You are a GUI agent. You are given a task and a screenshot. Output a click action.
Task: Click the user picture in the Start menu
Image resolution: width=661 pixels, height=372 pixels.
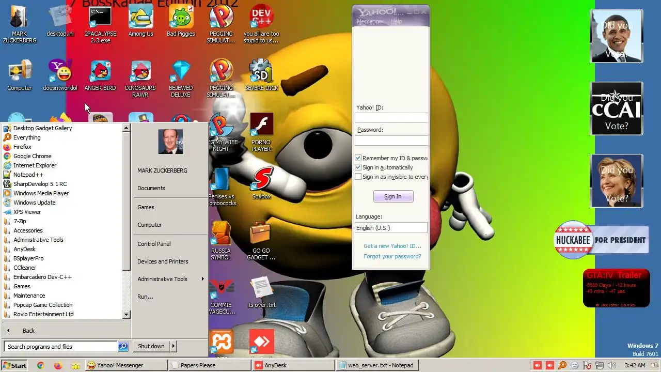pyautogui.click(x=170, y=142)
